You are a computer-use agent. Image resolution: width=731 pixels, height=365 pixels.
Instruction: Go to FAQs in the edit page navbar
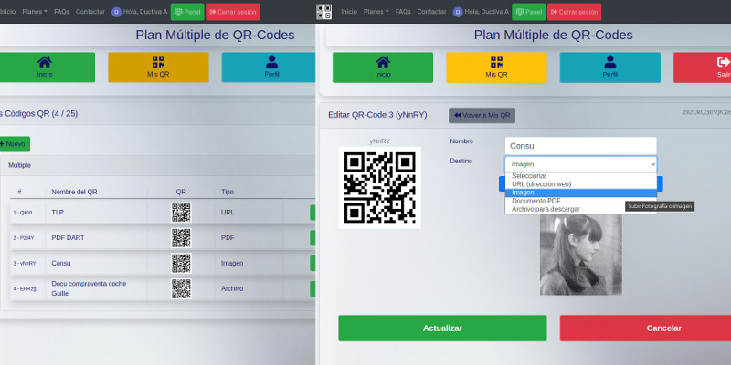[x=403, y=12]
